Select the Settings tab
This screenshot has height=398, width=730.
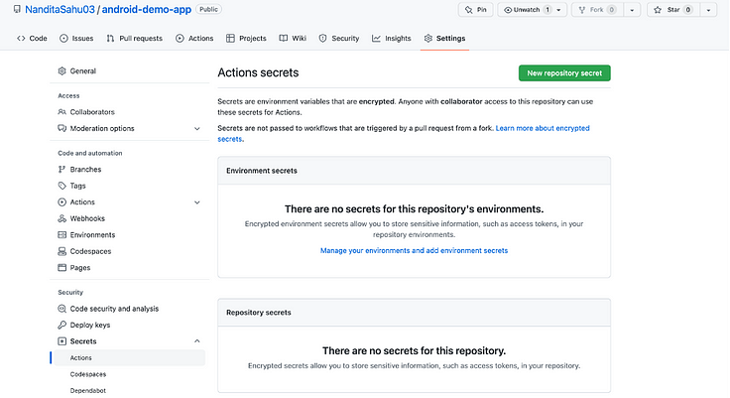coord(444,39)
